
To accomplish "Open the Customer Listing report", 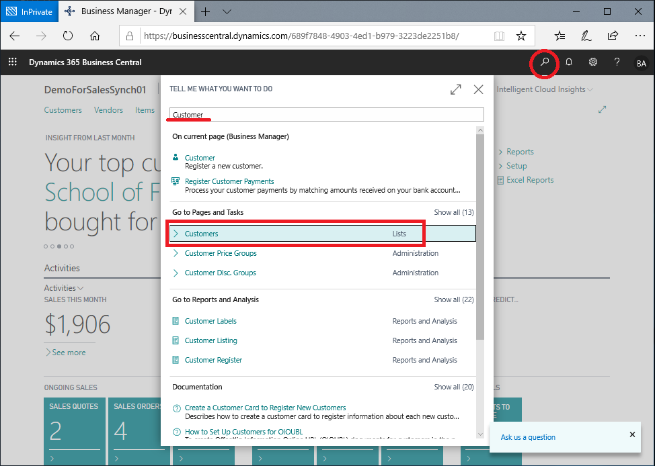I will 211,340.
